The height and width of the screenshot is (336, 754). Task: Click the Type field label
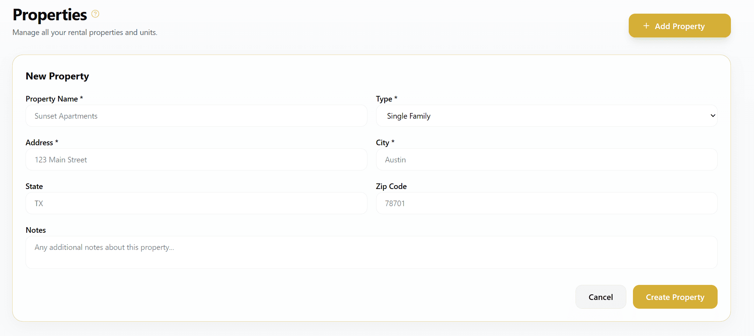click(x=384, y=99)
